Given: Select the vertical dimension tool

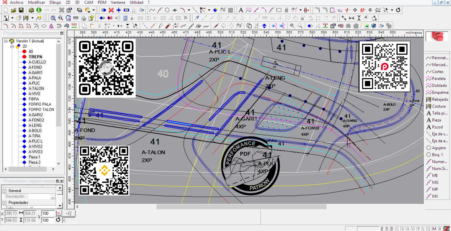Looking at the screenshot, I should click(x=359, y=18).
